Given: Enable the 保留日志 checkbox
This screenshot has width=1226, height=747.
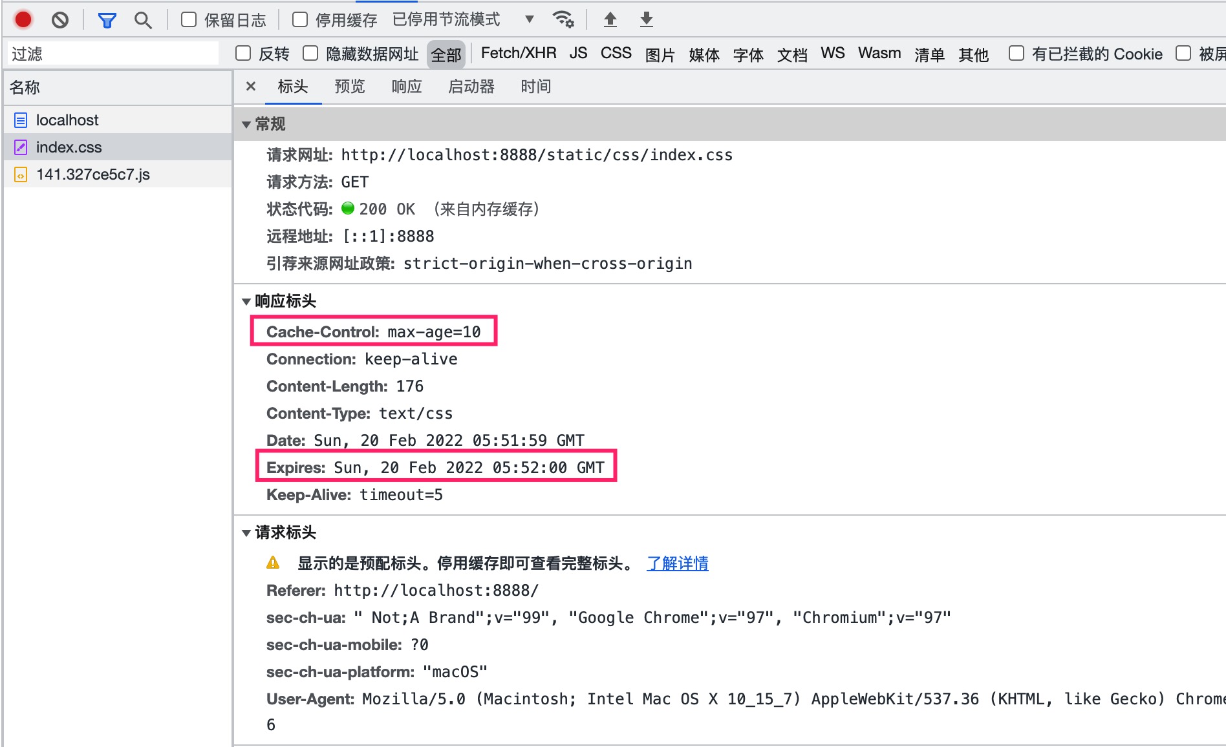Looking at the screenshot, I should coord(189,20).
